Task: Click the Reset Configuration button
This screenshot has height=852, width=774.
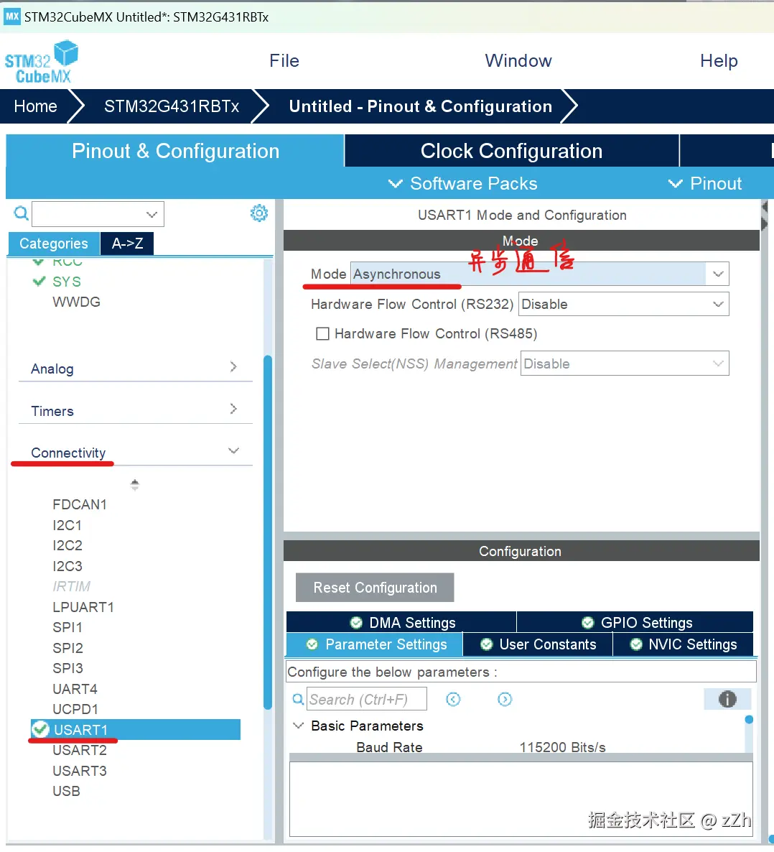Action: 375,588
